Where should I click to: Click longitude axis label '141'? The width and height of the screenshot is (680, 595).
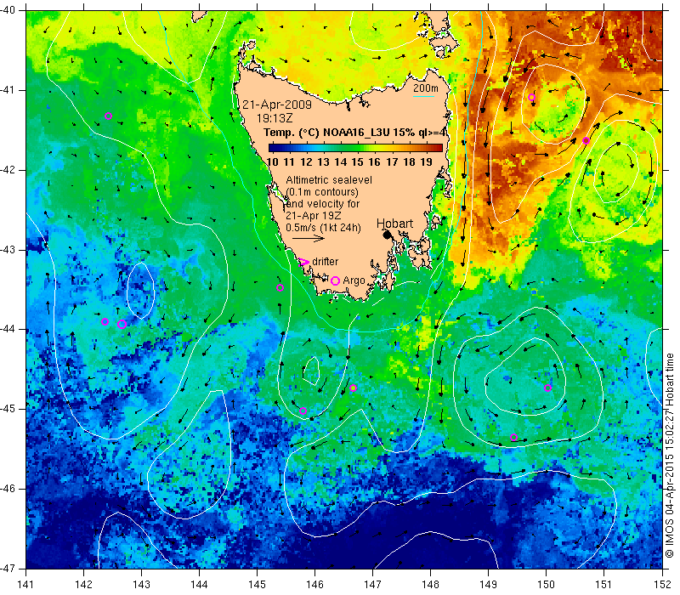[26, 584]
